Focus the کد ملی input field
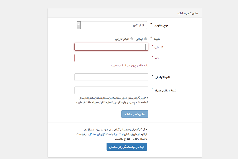This screenshot has height=159, width=238. 111,47
